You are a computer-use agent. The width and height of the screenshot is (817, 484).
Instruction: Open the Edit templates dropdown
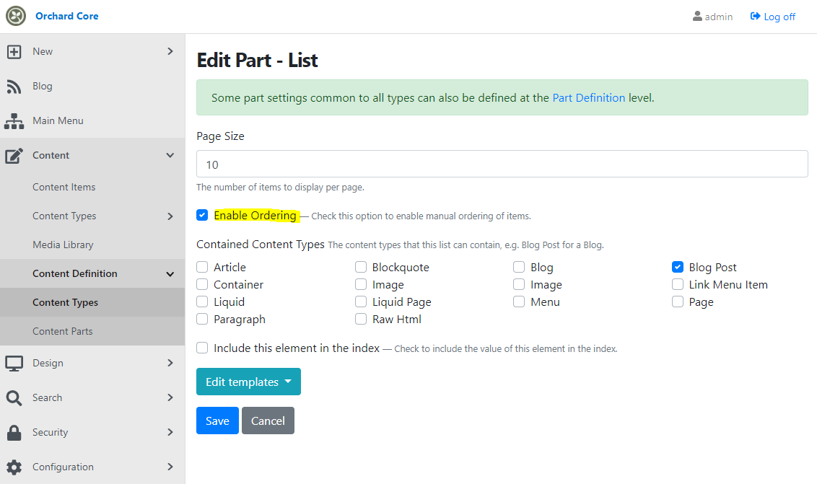tap(248, 382)
